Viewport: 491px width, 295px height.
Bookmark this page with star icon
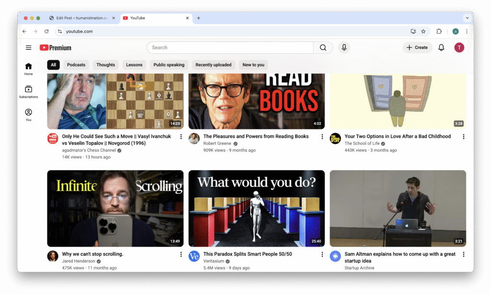click(x=423, y=31)
